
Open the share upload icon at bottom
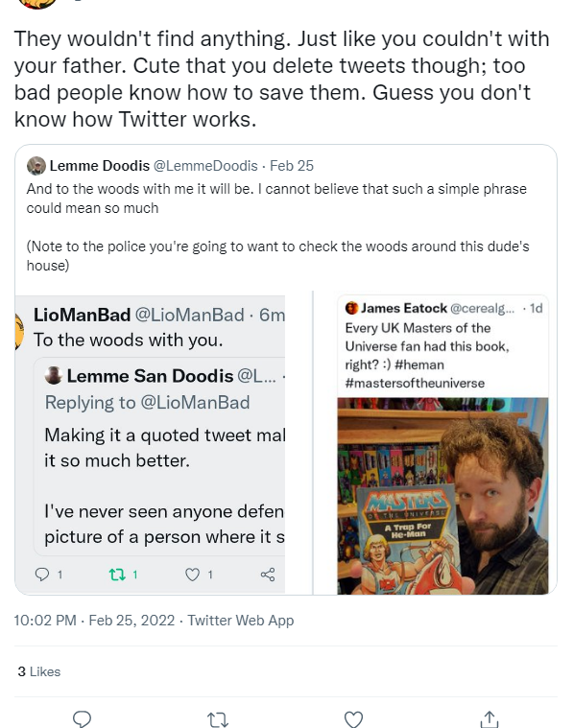click(489, 718)
